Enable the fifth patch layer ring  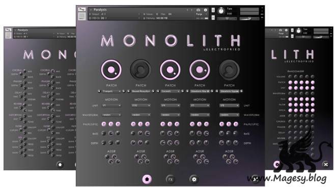(229, 70)
